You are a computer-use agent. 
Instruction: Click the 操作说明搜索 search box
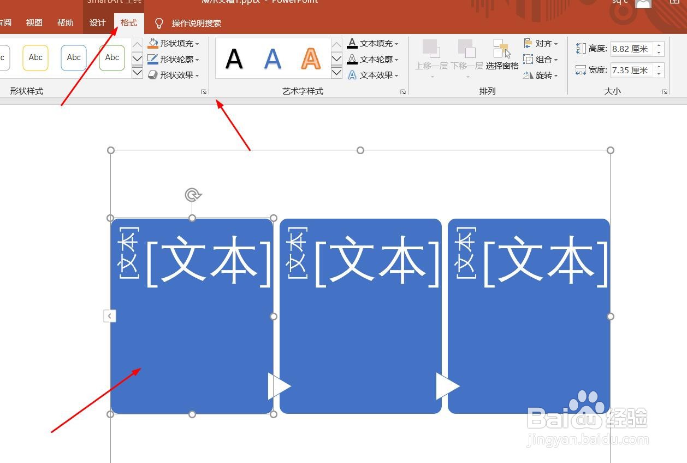[197, 23]
